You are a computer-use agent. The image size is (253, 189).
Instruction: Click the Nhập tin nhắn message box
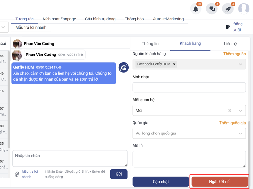point(70,158)
